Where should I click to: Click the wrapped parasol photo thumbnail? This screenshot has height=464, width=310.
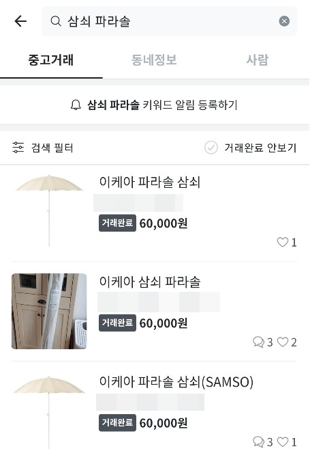[49, 311]
